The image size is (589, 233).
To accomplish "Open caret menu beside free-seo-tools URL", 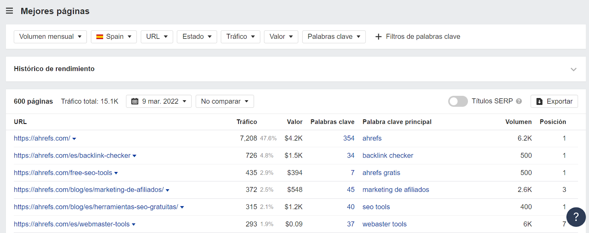I will coord(116,173).
